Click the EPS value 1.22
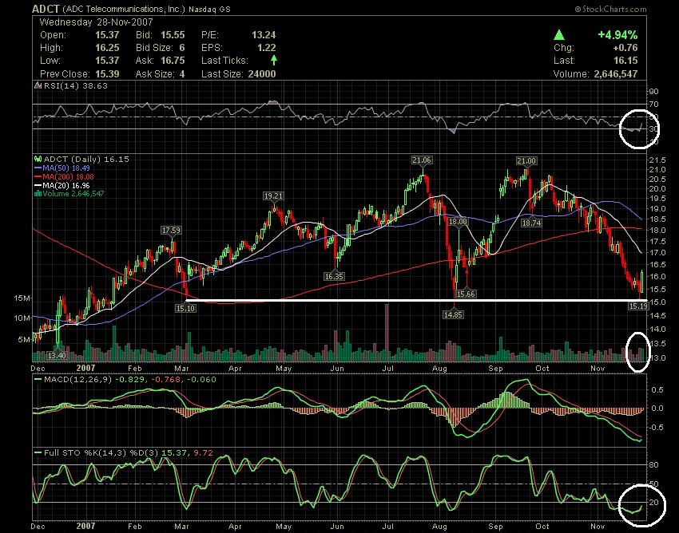The width and height of the screenshot is (679, 533). (x=267, y=48)
